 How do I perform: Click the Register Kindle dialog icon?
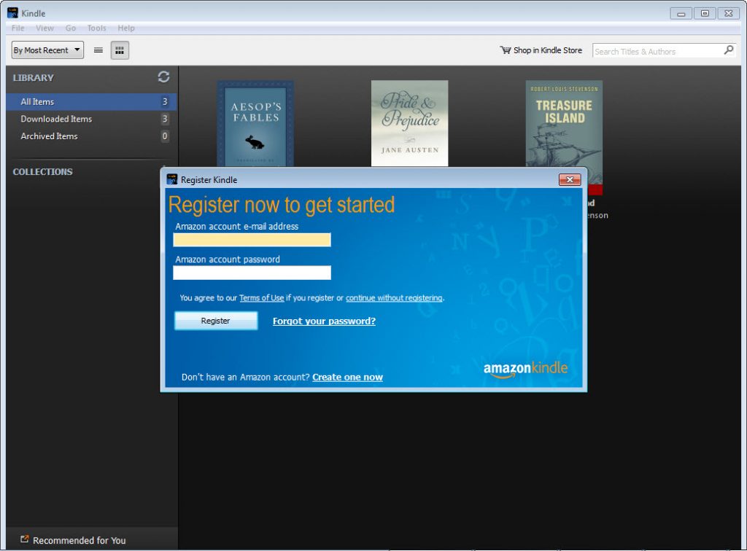[171, 179]
